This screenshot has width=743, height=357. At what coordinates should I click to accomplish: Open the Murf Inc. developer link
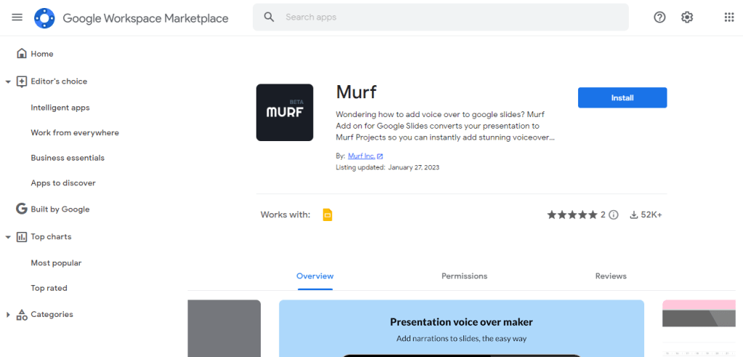click(x=360, y=156)
